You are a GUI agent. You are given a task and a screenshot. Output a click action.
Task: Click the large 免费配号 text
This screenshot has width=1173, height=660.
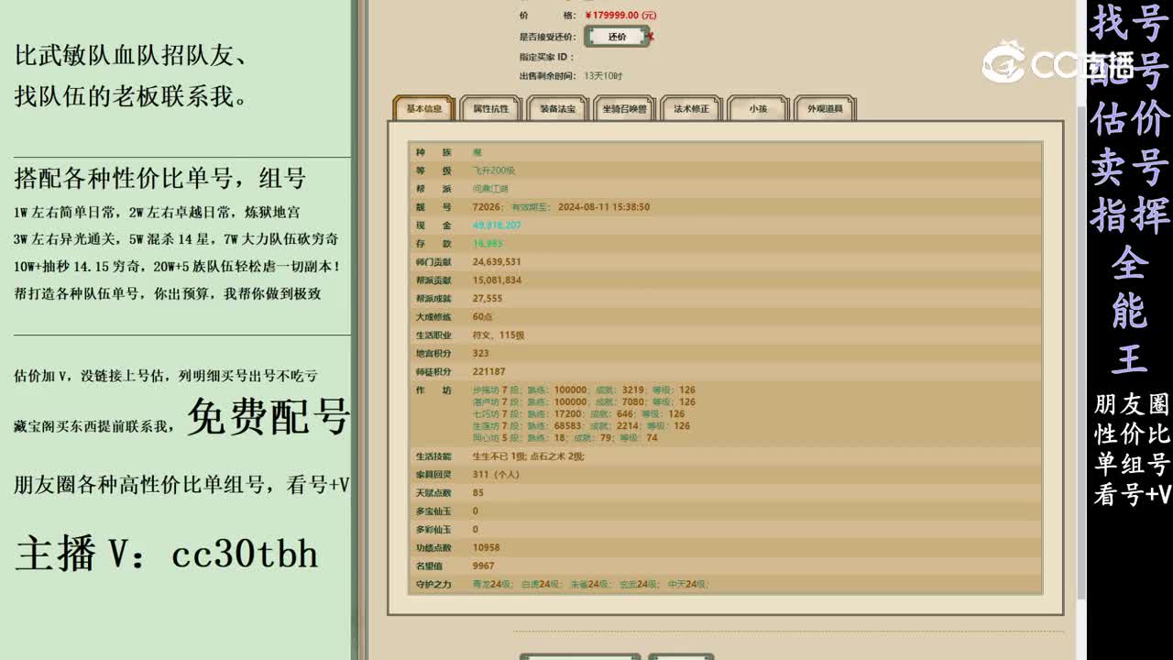point(269,418)
